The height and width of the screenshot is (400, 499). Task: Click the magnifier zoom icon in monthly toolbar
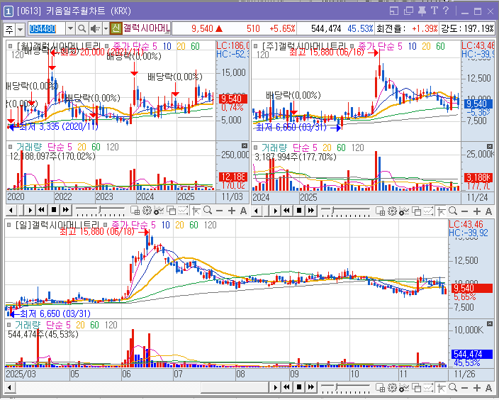click(x=208, y=210)
